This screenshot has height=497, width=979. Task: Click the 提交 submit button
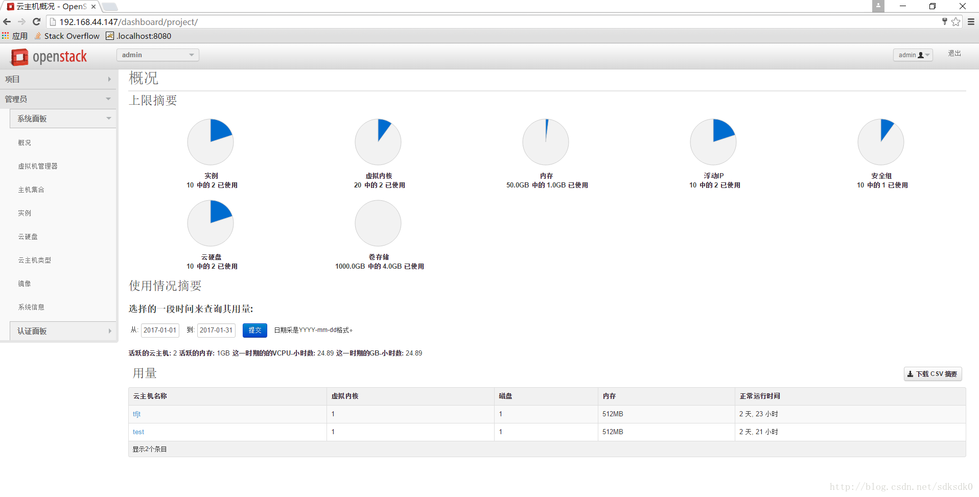(254, 330)
